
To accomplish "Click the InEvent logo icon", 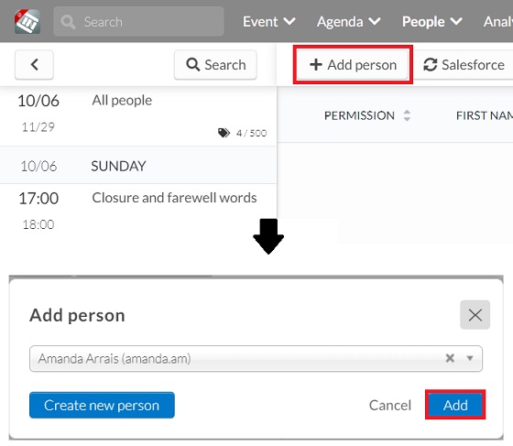I will point(27,21).
